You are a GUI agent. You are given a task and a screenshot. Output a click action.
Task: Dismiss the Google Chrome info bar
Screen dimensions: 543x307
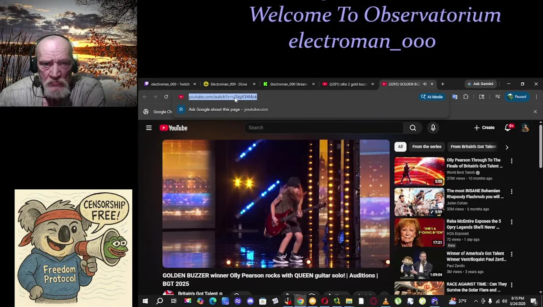535,112
